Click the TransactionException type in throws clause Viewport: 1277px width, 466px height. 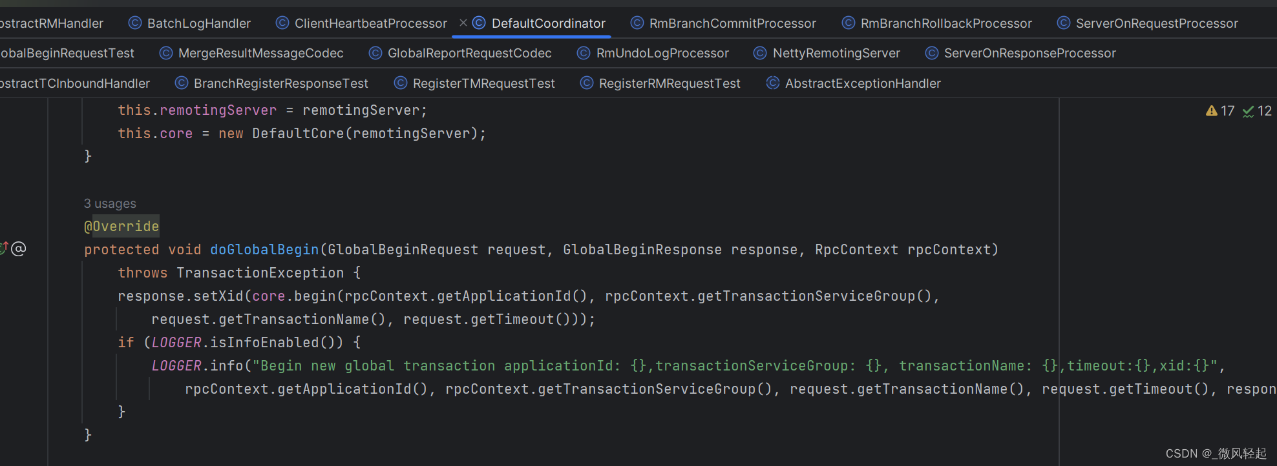tap(260, 273)
